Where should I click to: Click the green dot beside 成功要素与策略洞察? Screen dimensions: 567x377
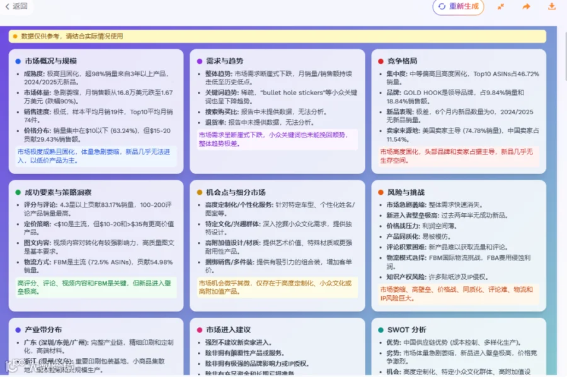18,192
